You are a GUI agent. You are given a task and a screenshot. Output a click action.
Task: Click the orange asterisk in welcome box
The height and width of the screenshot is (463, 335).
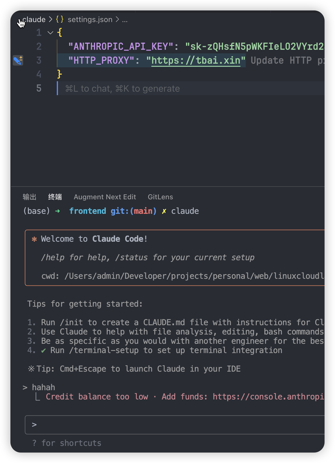[x=34, y=239]
